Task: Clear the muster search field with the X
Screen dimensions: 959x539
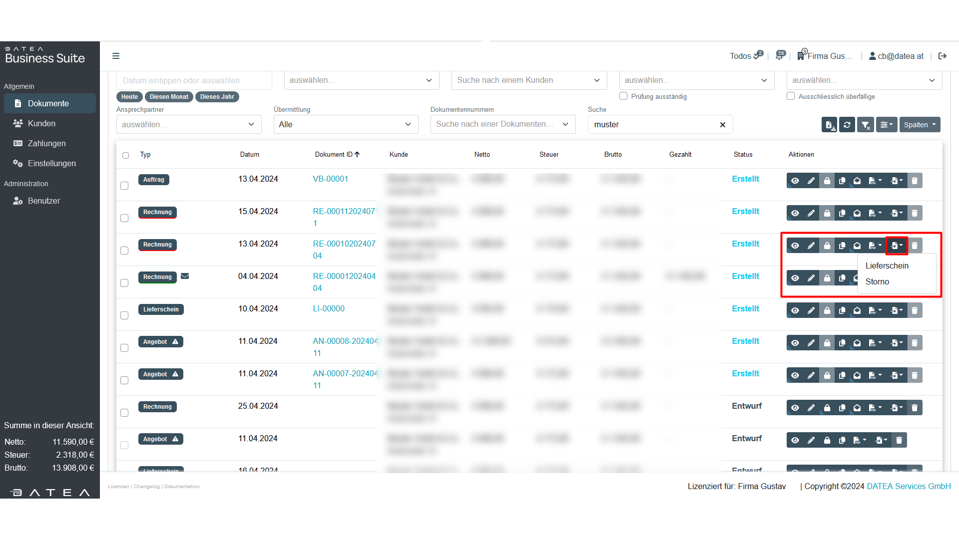Action: click(722, 125)
